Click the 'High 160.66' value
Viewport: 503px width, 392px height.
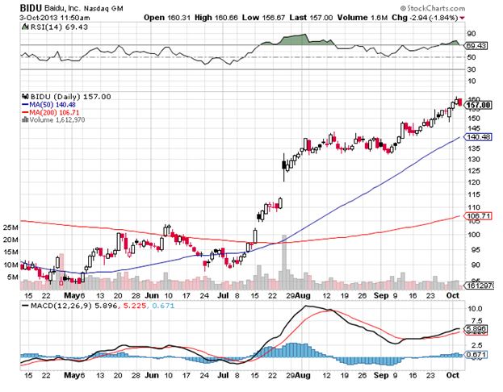coord(216,18)
